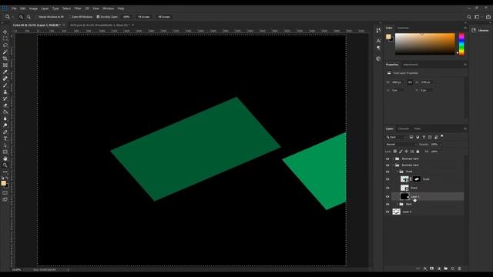Switch to the Paths tab
This screenshot has width=493, height=277.
point(418,128)
